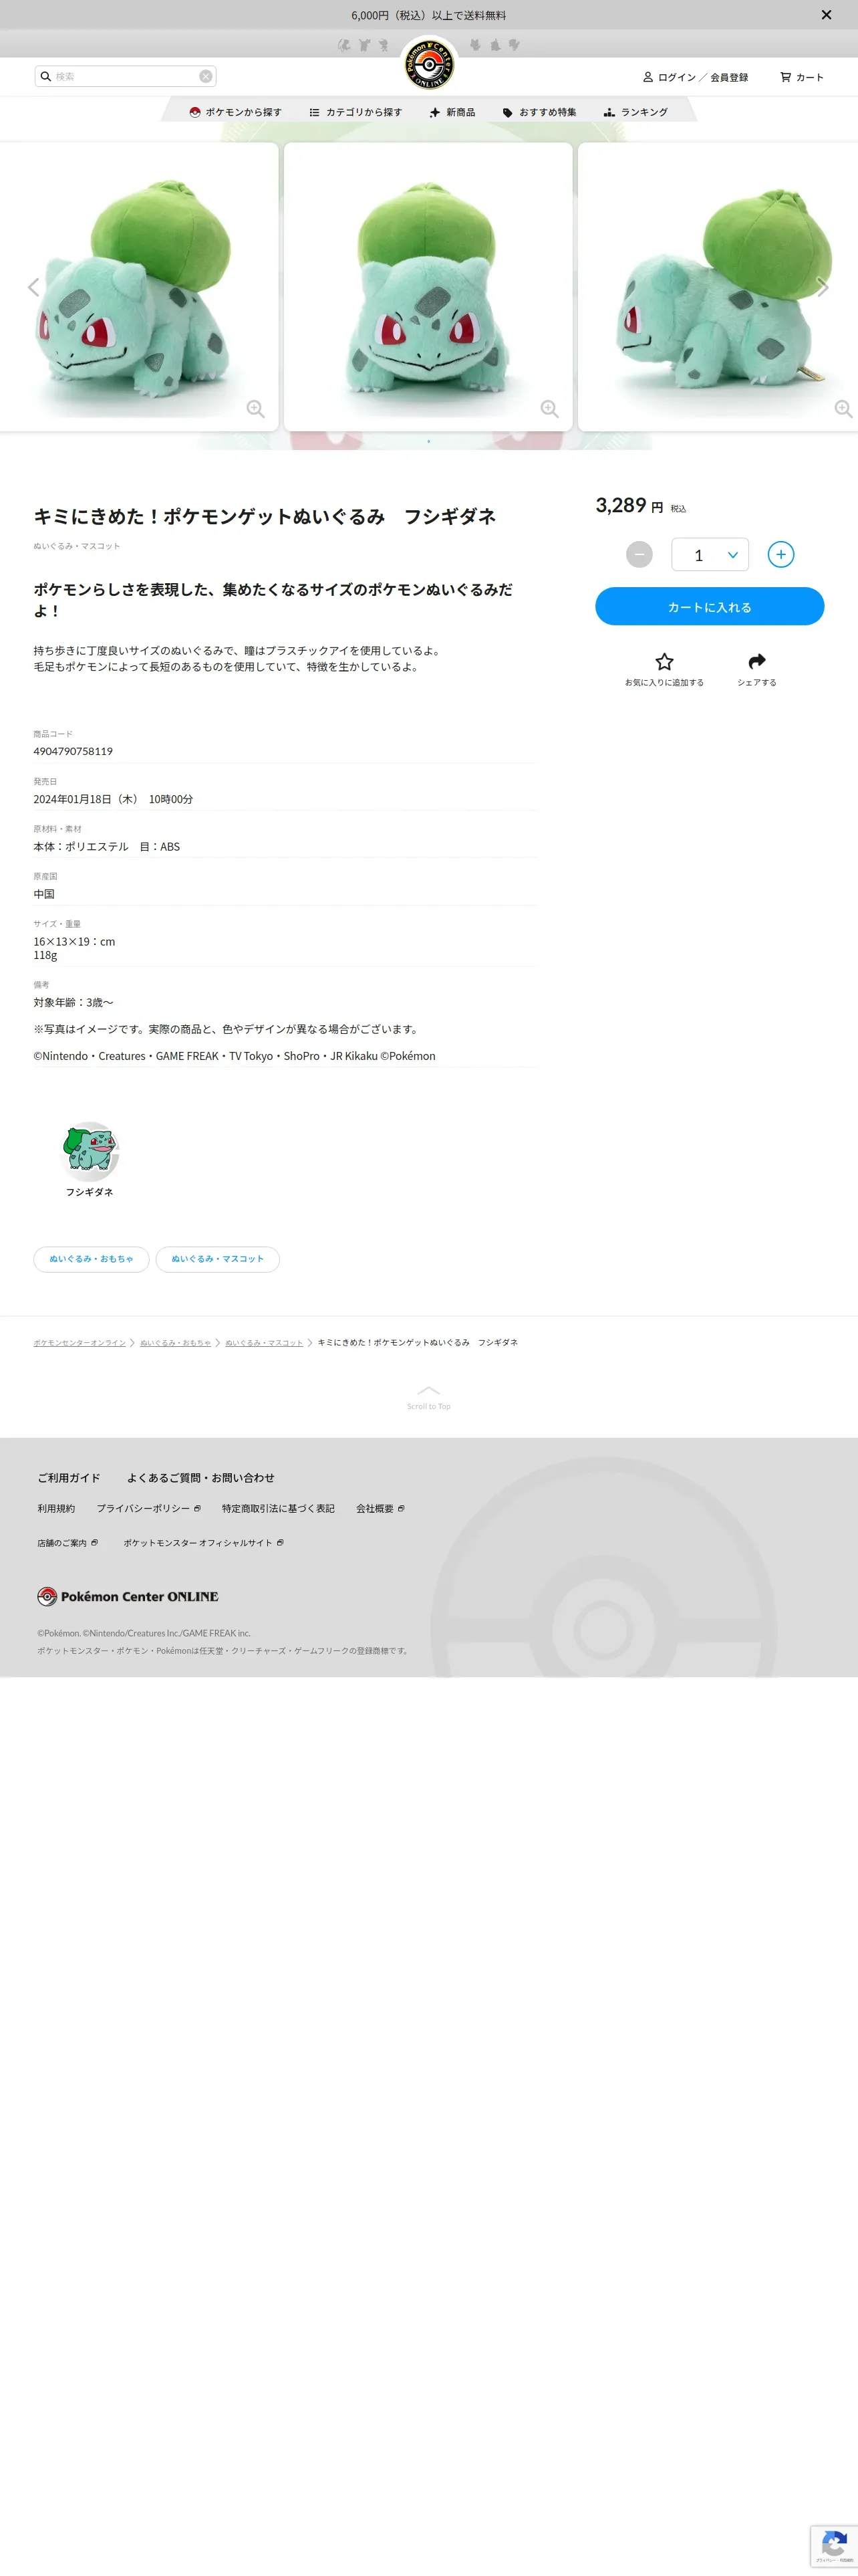The image size is (858, 2576).
Task: Decrease quantity with minus button
Action: (639, 554)
